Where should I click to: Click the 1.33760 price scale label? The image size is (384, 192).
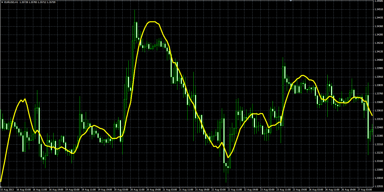point(379,94)
